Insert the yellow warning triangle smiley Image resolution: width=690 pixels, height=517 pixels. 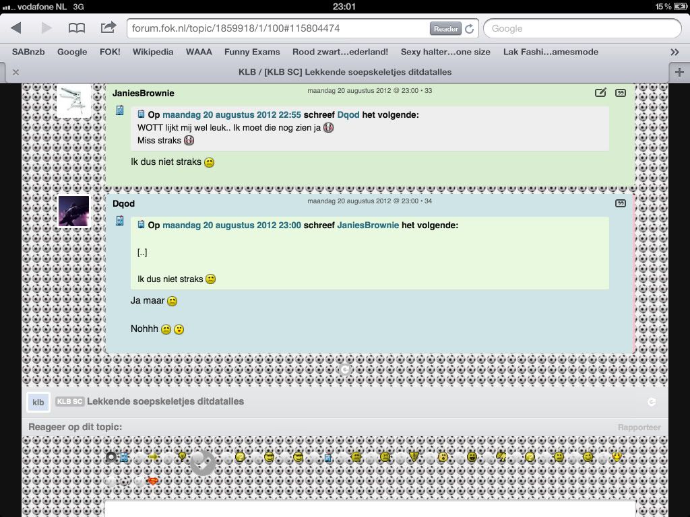pos(414,456)
